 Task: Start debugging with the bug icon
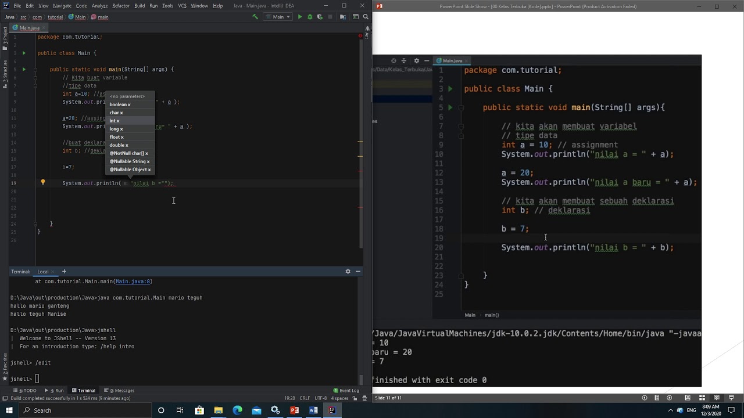[309, 17]
